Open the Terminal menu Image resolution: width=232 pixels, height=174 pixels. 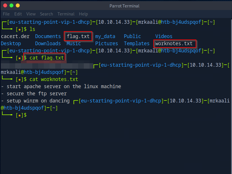click(66, 14)
